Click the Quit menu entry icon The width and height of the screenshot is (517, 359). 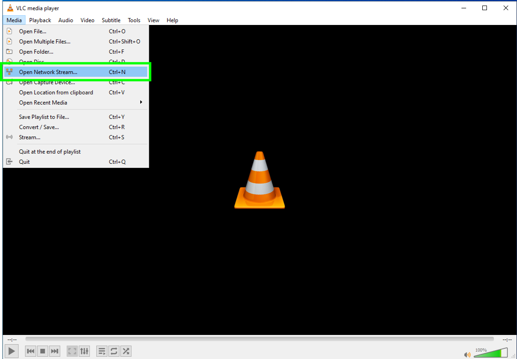pos(9,161)
